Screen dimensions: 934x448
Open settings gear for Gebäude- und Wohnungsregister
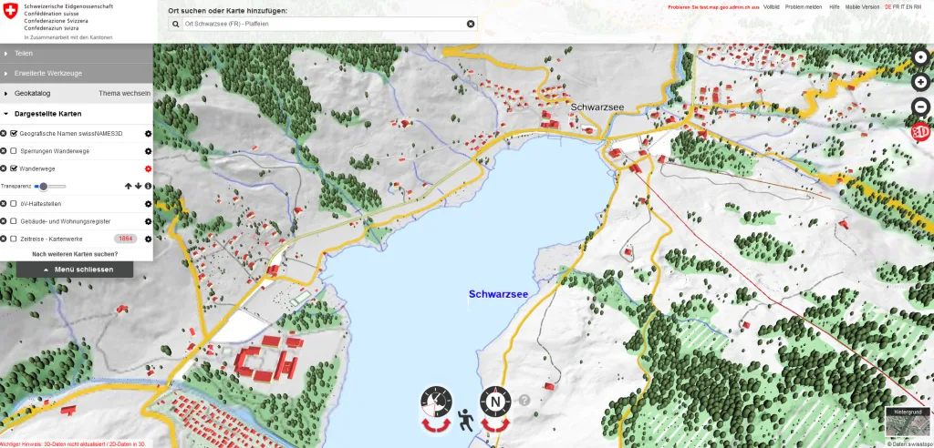pyautogui.click(x=149, y=221)
